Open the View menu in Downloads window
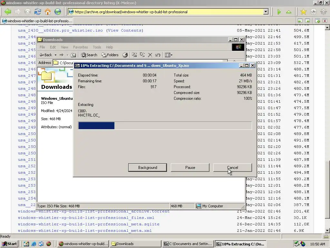330x248 pixels. [64, 47]
